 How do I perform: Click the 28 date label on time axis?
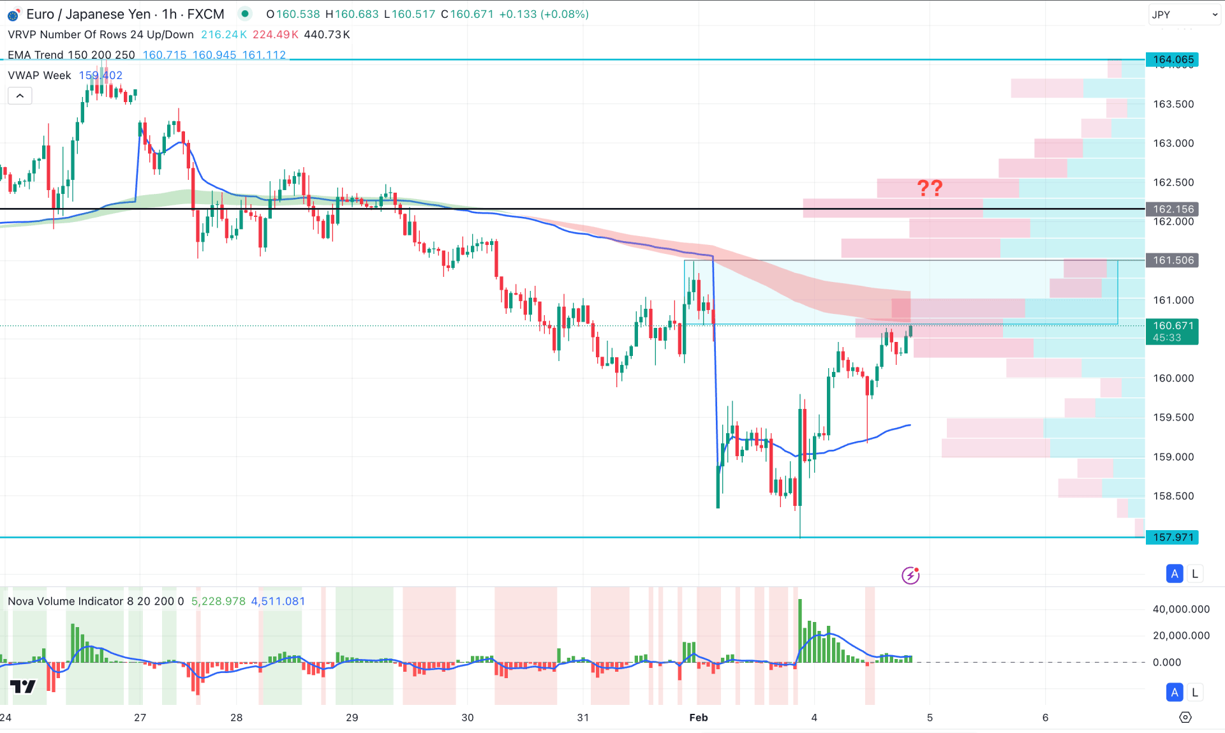click(237, 717)
